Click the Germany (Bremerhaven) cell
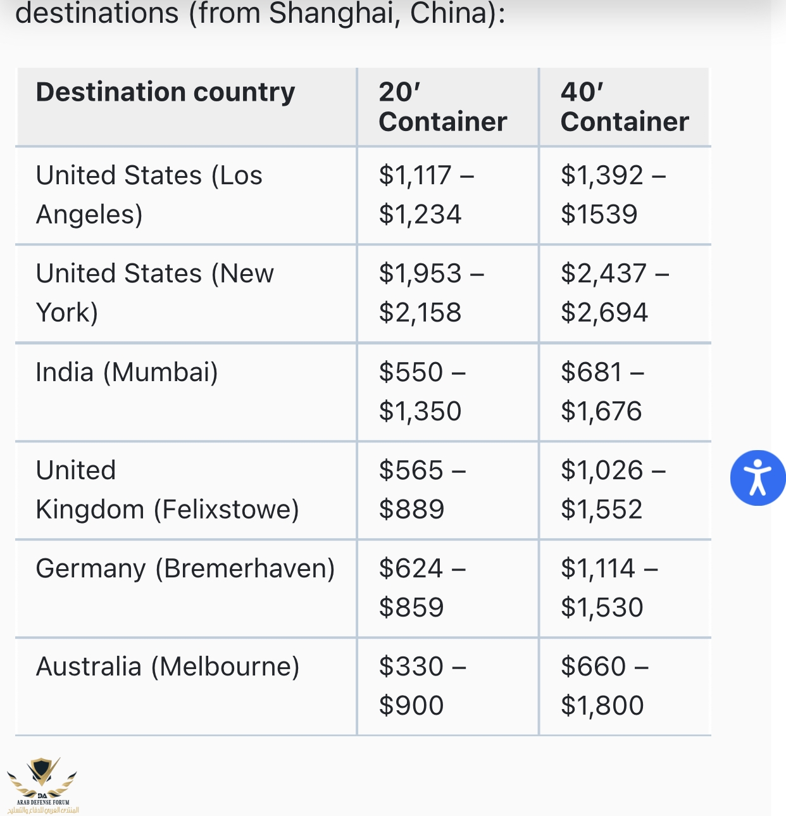 pyautogui.click(x=185, y=568)
